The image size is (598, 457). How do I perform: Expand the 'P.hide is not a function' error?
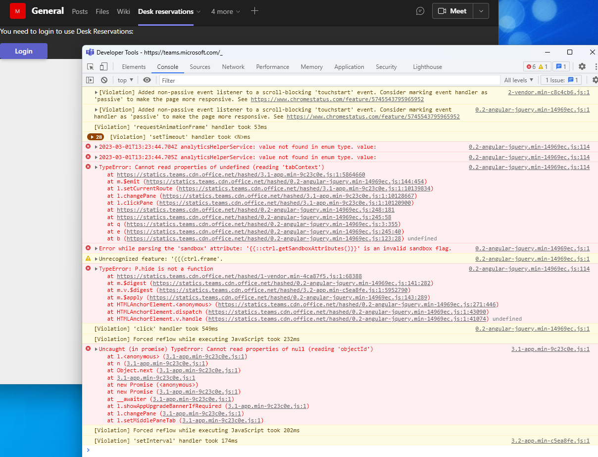97,269
